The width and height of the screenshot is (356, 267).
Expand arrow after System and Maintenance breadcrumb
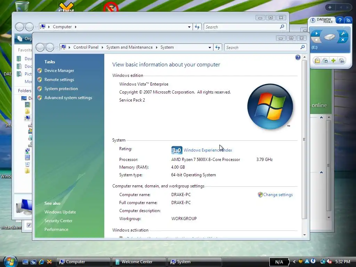tap(157, 47)
